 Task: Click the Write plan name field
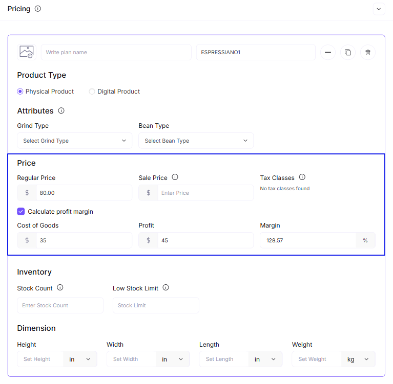coord(116,52)
